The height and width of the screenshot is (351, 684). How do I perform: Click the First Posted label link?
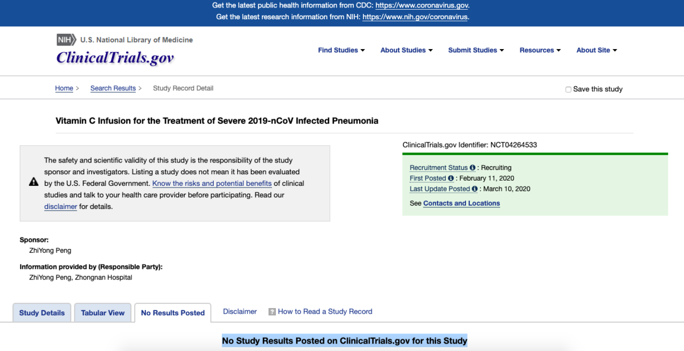point(428,178)
